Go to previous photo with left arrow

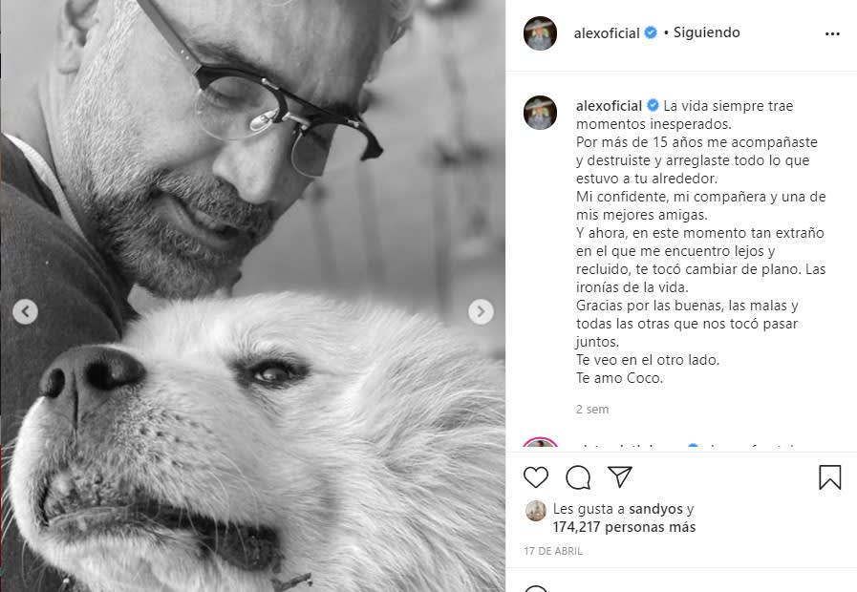(25, 312)
